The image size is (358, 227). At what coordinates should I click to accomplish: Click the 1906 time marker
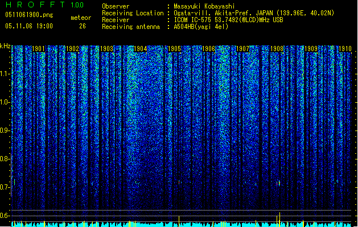[208, 49]
